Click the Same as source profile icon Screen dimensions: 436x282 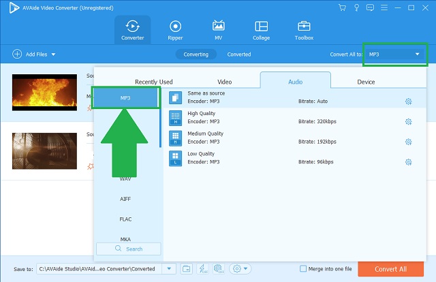176,97
